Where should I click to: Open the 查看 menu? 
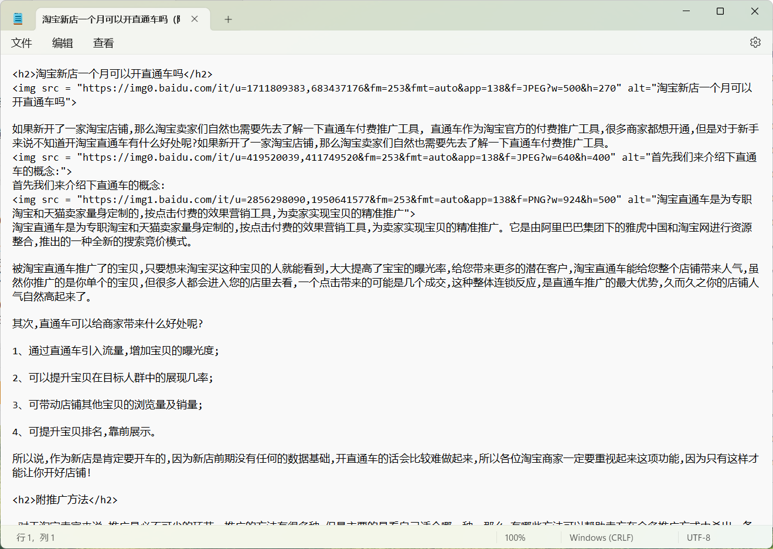[x=104, y=43]
